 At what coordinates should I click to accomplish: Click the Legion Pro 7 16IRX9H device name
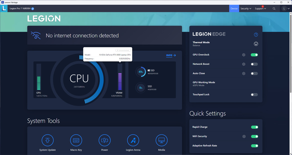click(x=20, y=8)
